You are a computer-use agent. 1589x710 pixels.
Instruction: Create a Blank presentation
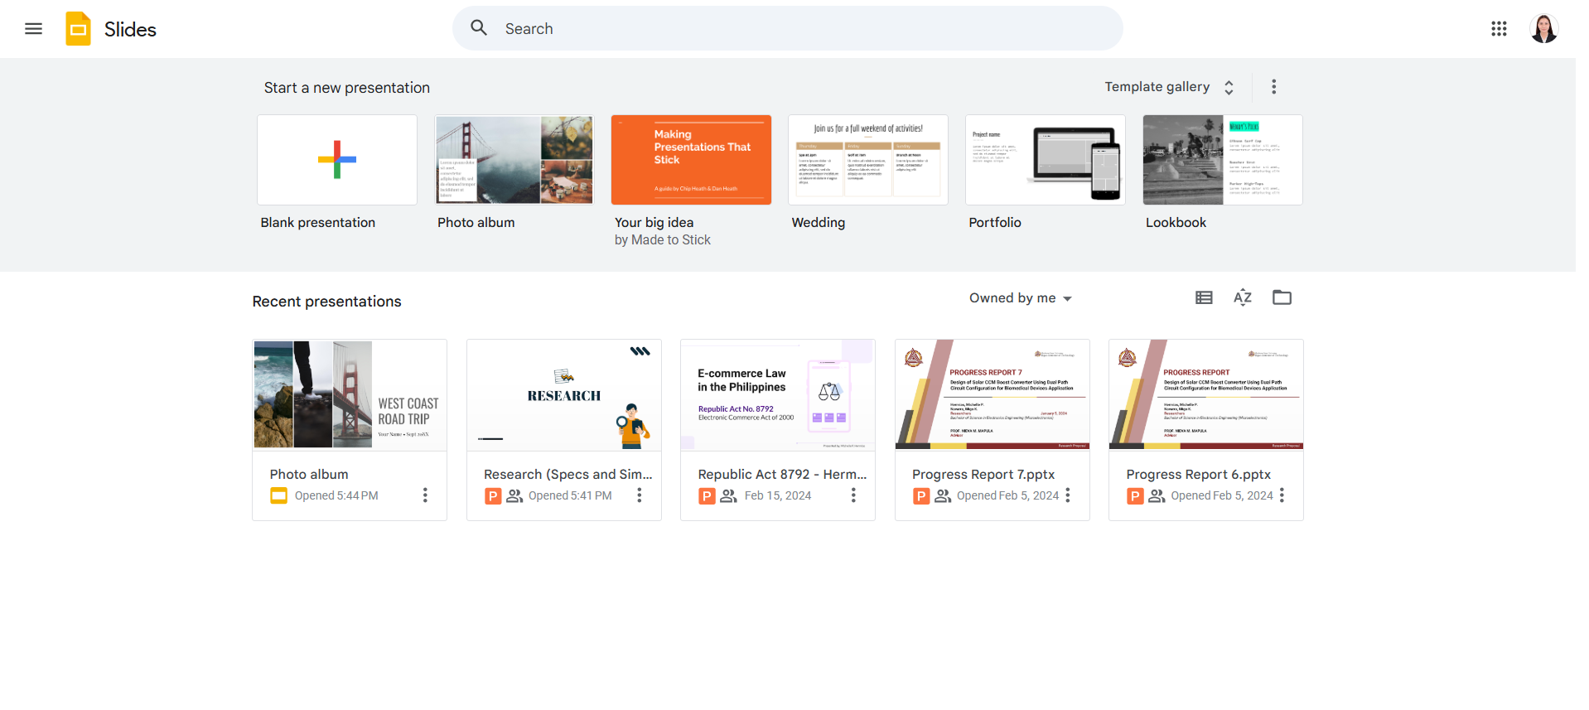pos(337,160)
